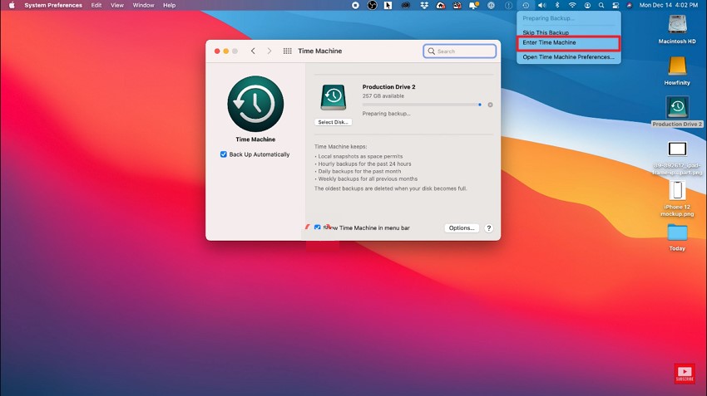Click the clapperboard icon in menu bar

pyautogui.click(x=457, y=6)
